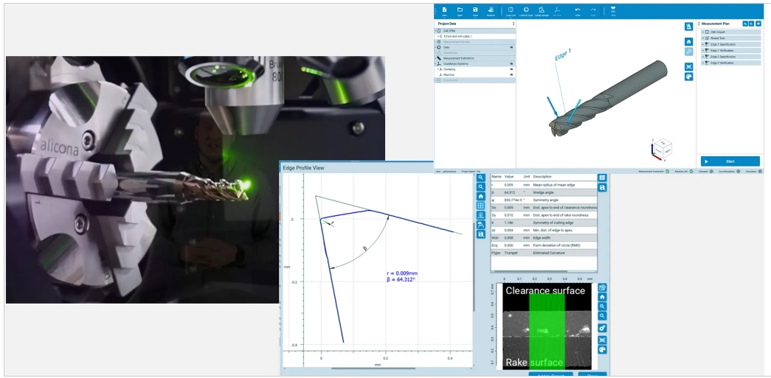Click the Edge Profile horizontal scrollbar
This screenshot has height=378, width=771.
[x=374, y=368]
